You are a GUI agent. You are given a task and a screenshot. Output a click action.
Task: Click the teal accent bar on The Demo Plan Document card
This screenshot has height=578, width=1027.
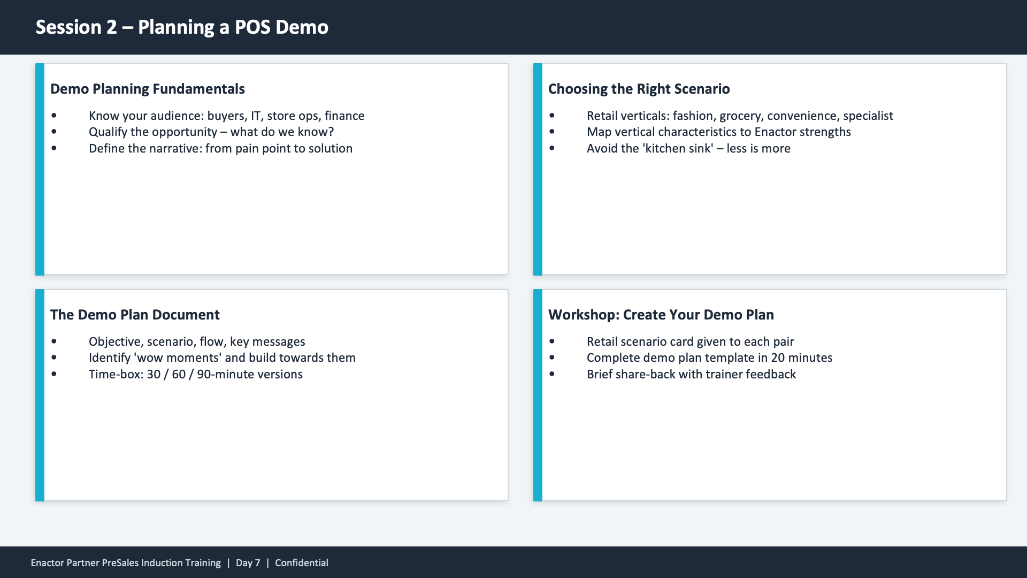[40, 395]
